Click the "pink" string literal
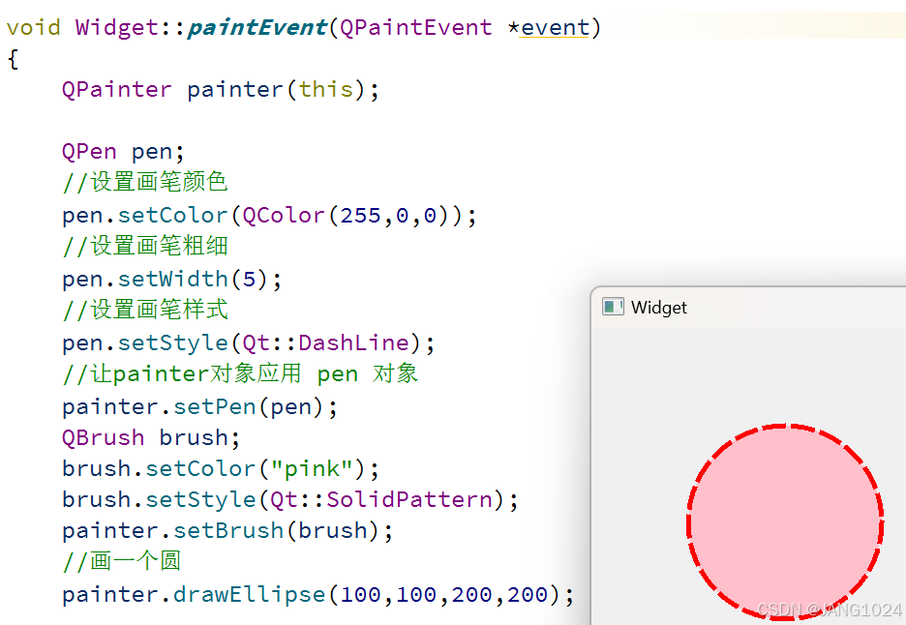Screen dimensions: 906x625 coord(312,468)
